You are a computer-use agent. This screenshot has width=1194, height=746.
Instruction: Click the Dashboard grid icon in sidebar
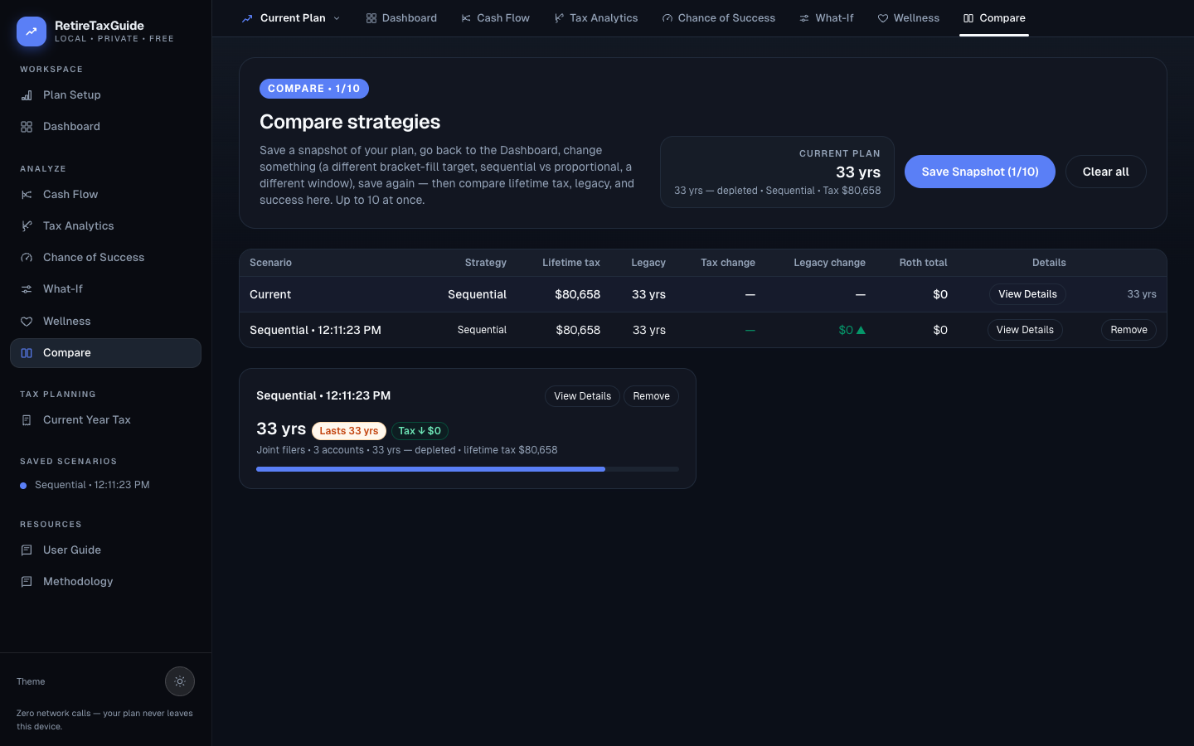click(27, 127)
